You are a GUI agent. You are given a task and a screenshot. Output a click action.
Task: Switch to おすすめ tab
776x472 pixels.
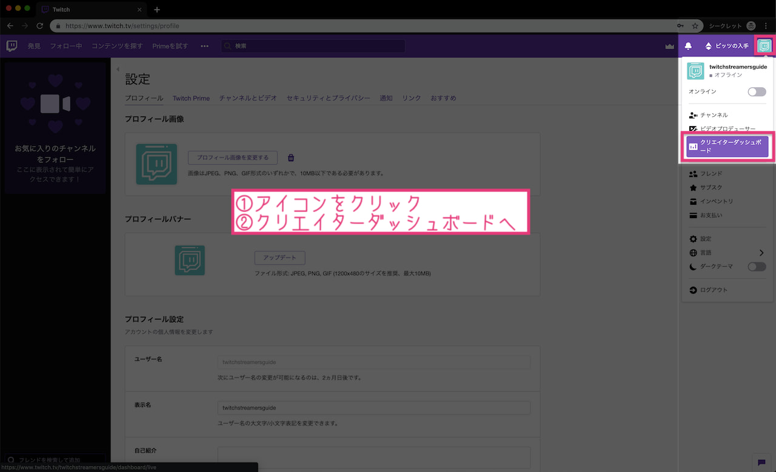pyautogui.click(x=443, y=98)
